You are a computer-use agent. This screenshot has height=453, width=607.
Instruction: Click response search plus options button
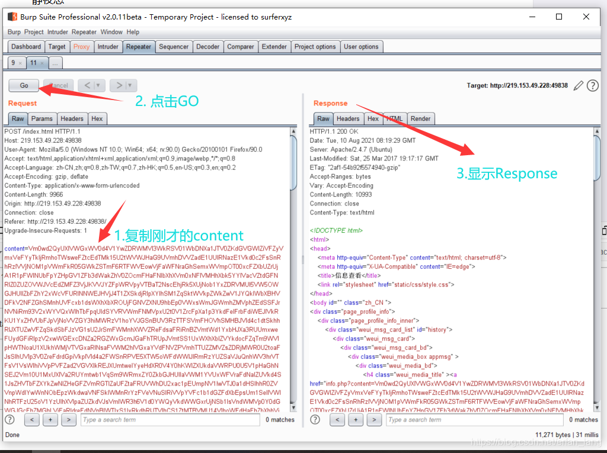[356, 420]
